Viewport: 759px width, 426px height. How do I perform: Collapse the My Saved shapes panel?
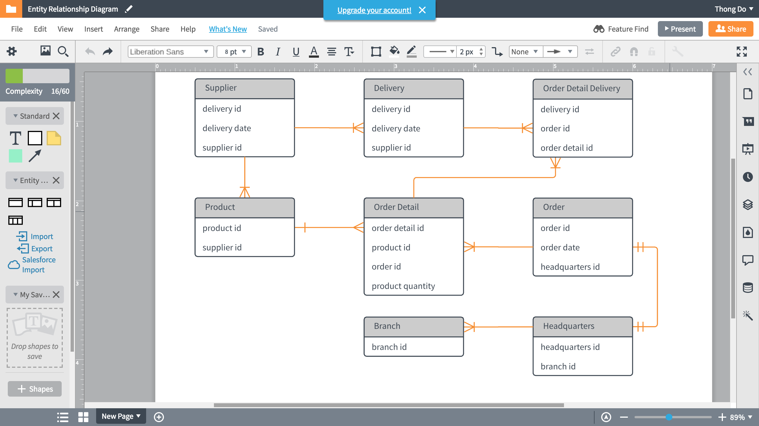(x=14, y=294)
